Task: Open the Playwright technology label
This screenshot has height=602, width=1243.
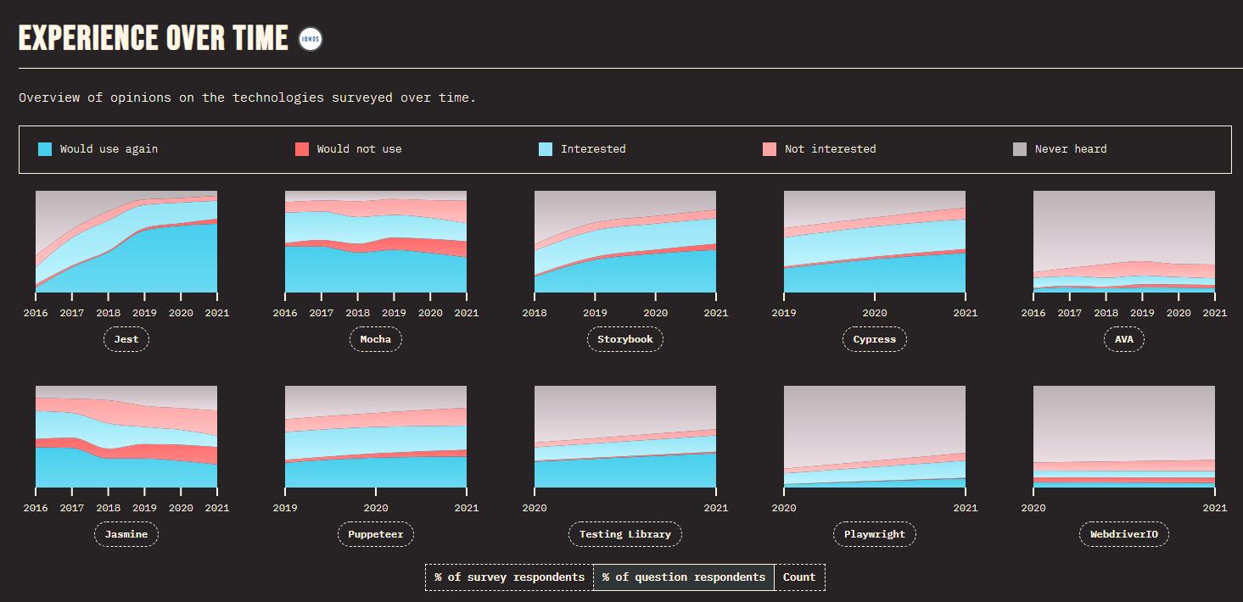Action: [x=875, y=534]
